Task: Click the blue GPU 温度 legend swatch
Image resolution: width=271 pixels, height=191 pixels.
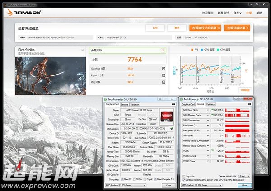Action: [x=202, y=50]
